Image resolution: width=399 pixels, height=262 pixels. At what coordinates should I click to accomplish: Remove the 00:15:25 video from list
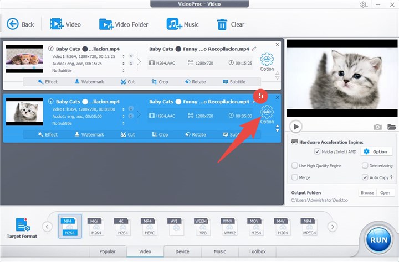coord(278,44)
